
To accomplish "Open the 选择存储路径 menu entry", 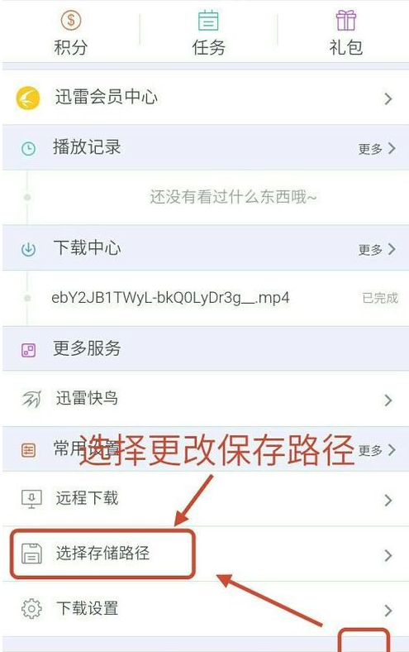I will click(x=206, y=554).
